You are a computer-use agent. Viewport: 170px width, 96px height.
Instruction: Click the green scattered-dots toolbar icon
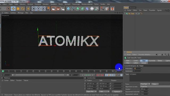(x=97, y=9)
